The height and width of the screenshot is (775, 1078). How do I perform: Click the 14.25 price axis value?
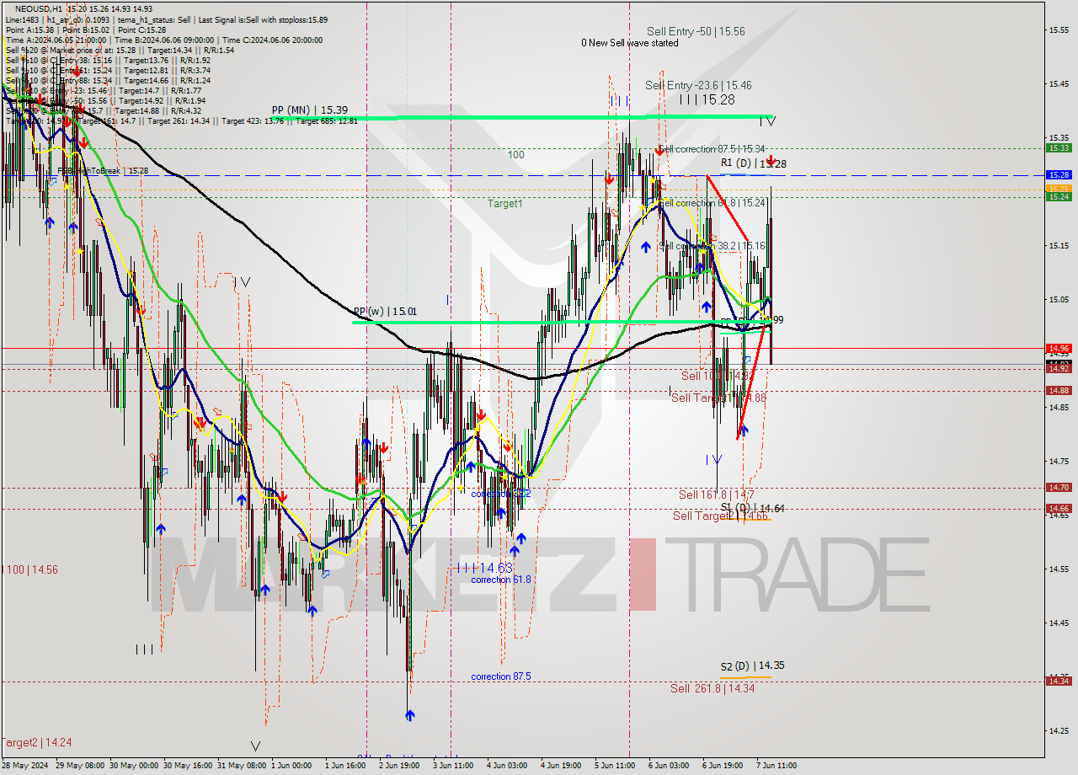click(1059, 730)
